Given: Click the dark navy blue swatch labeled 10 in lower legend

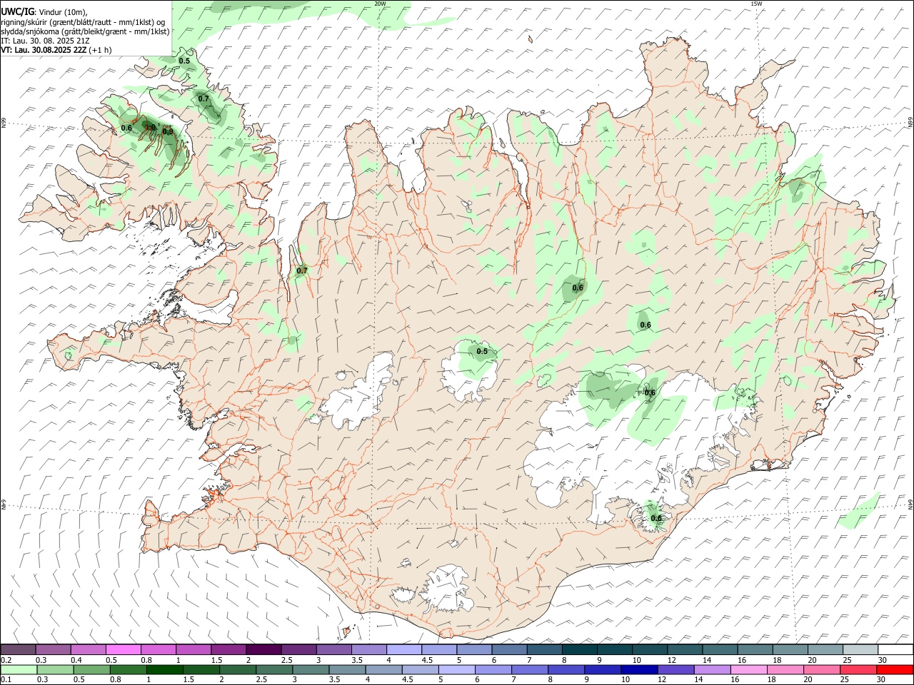Looking at the screenshot, I should (639, 669).
